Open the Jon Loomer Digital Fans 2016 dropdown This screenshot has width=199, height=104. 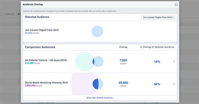[158, 17]
